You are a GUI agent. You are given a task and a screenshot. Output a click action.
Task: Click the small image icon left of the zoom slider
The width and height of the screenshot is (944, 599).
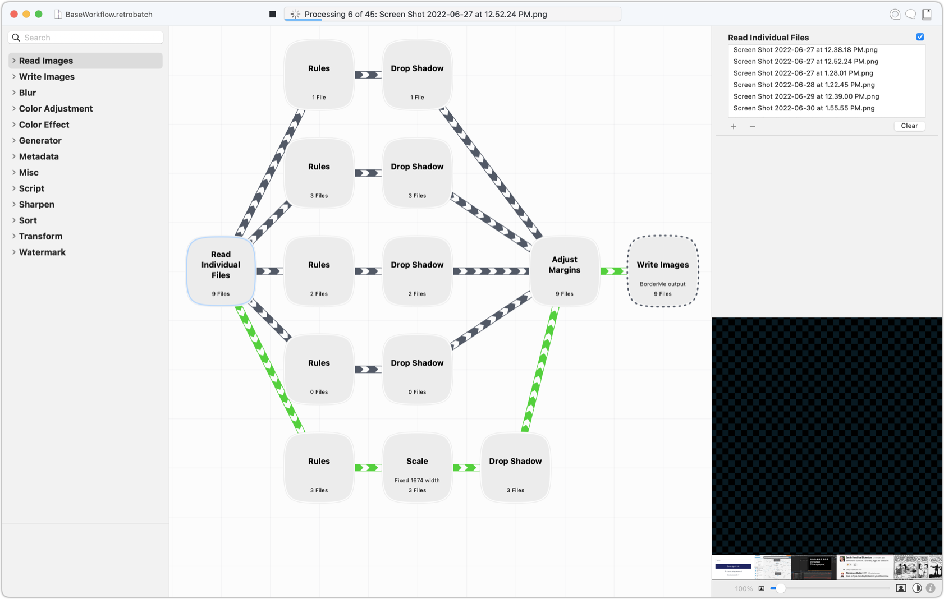point(762,588)
